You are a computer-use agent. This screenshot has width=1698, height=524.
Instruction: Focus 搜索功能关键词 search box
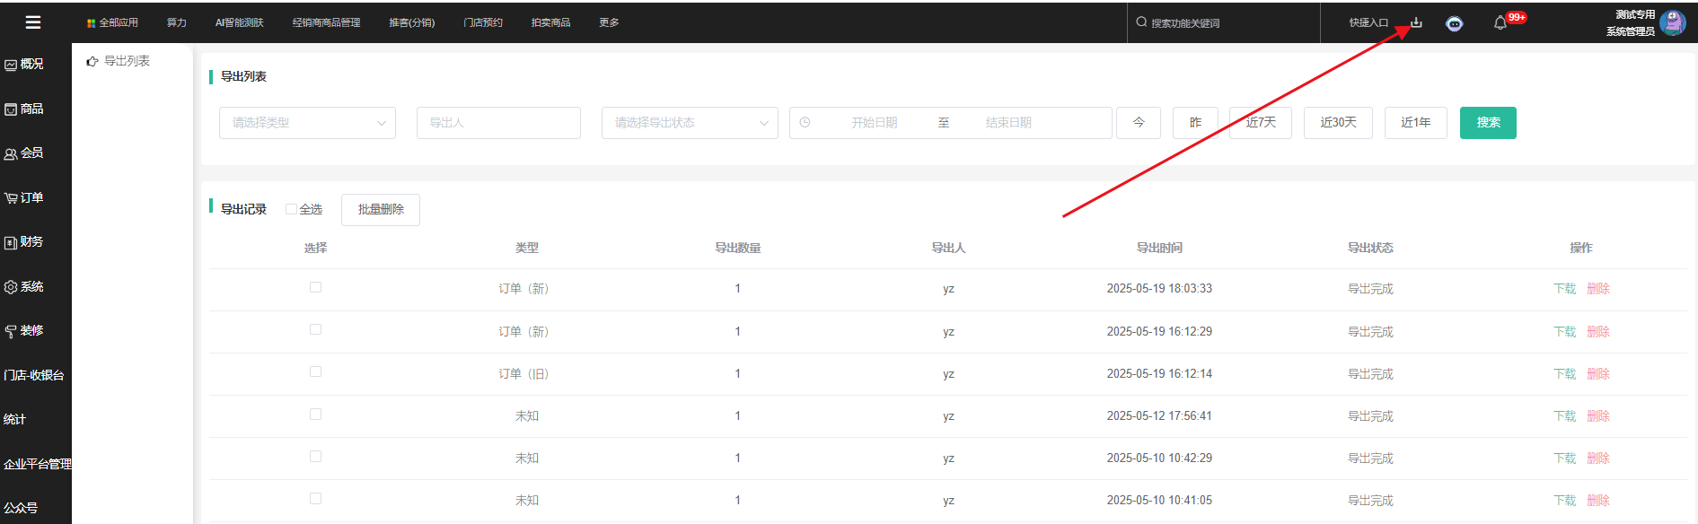click(1226, 23)
